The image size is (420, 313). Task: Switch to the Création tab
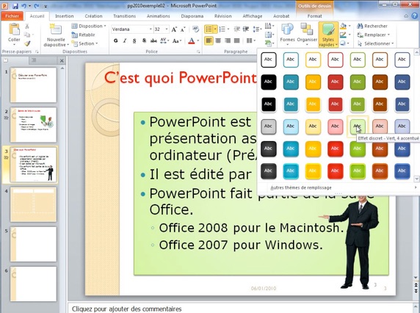tap(93, 16)
